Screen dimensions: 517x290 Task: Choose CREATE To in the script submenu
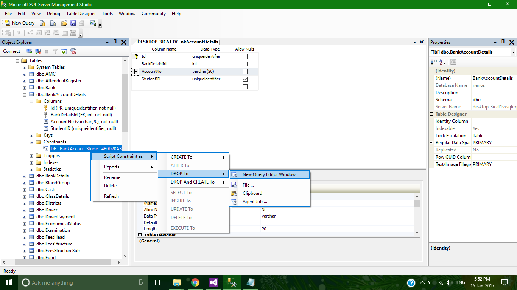point(193,157)
